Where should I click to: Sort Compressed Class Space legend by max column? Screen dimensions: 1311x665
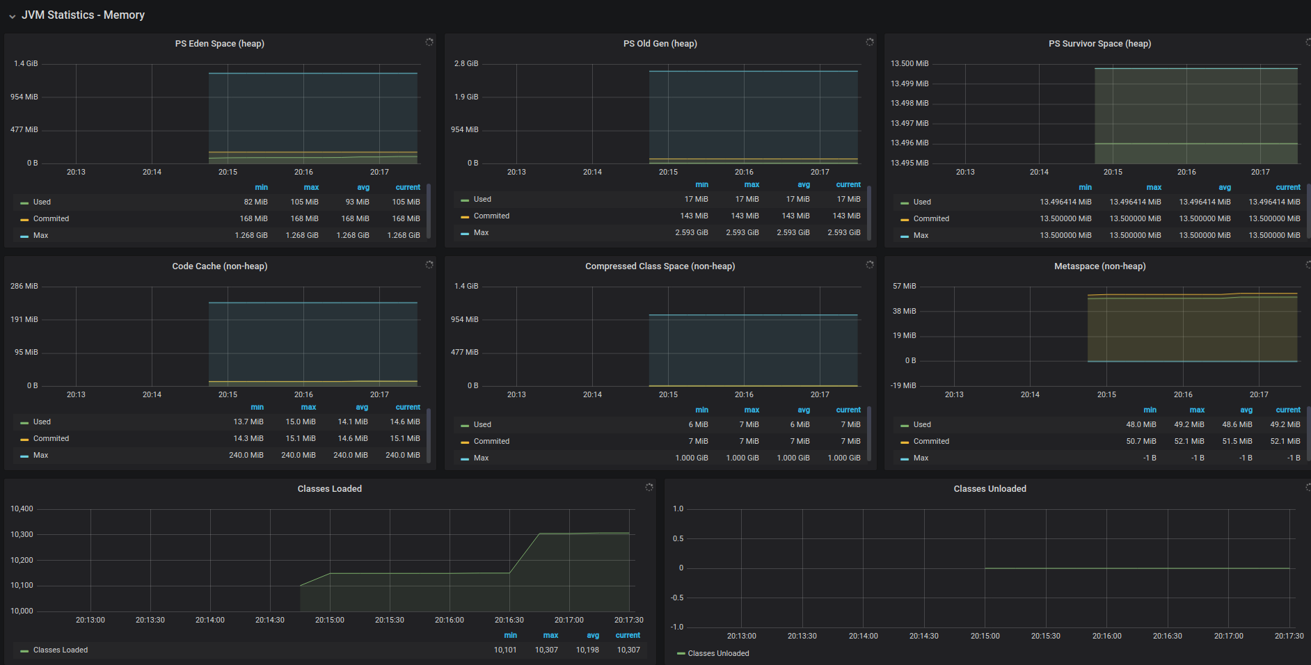pos(752,410)
